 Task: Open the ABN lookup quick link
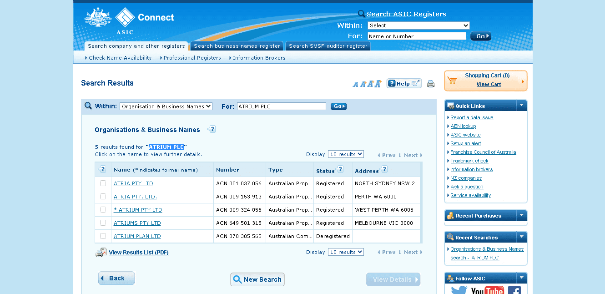463,126
